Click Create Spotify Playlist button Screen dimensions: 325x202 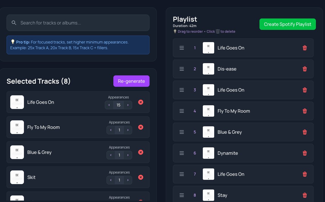(287, 24)
